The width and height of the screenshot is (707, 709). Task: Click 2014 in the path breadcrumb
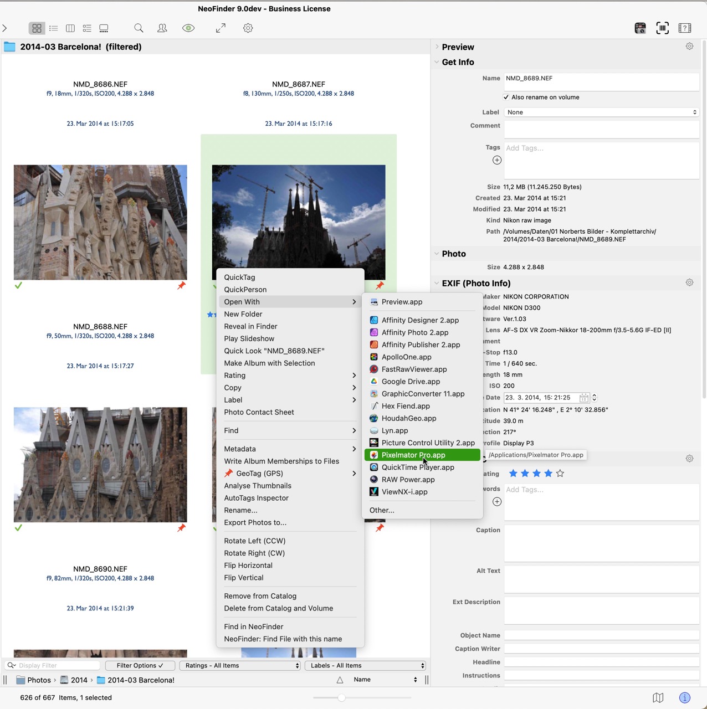(74, 680)
